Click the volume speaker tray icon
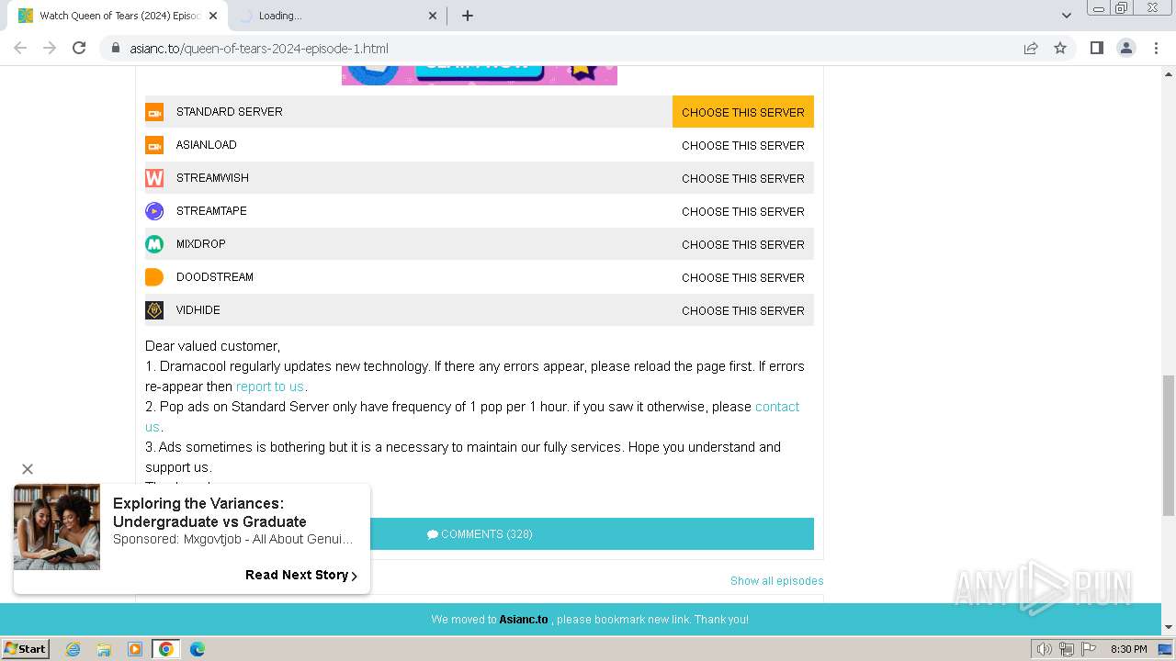1176x661 pixels. coord(1045,649)
